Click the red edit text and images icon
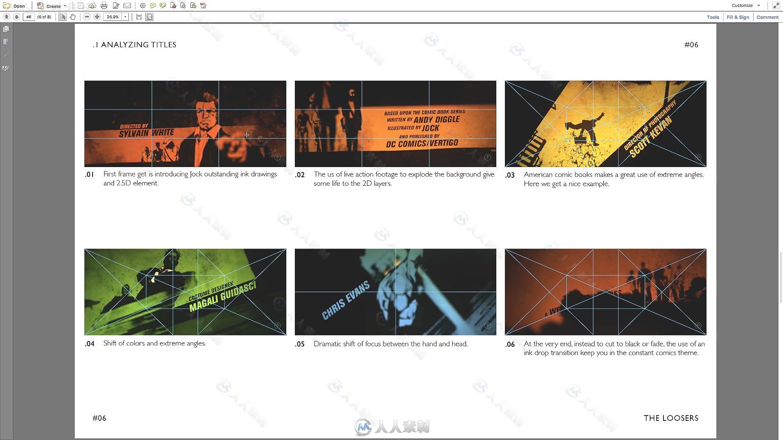 pyautogui.click(x=203, y=6)
